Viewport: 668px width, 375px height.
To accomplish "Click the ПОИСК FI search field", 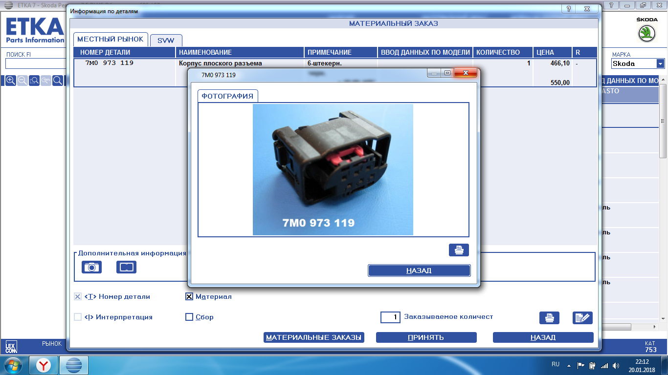I will pos(37,63).
